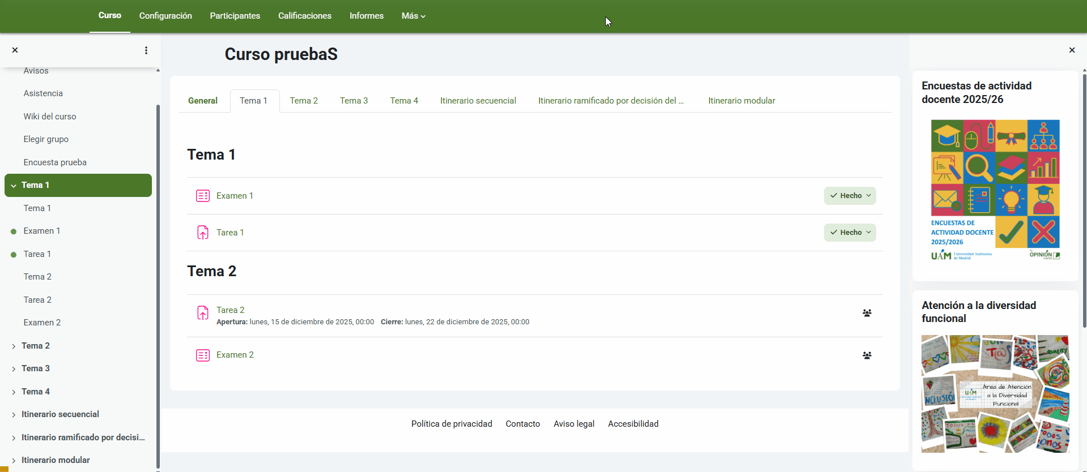Viewport: 1087px width, 472px height.
Task: Click the Tarea 2 assignment icon
Action: tap(202, 313)
